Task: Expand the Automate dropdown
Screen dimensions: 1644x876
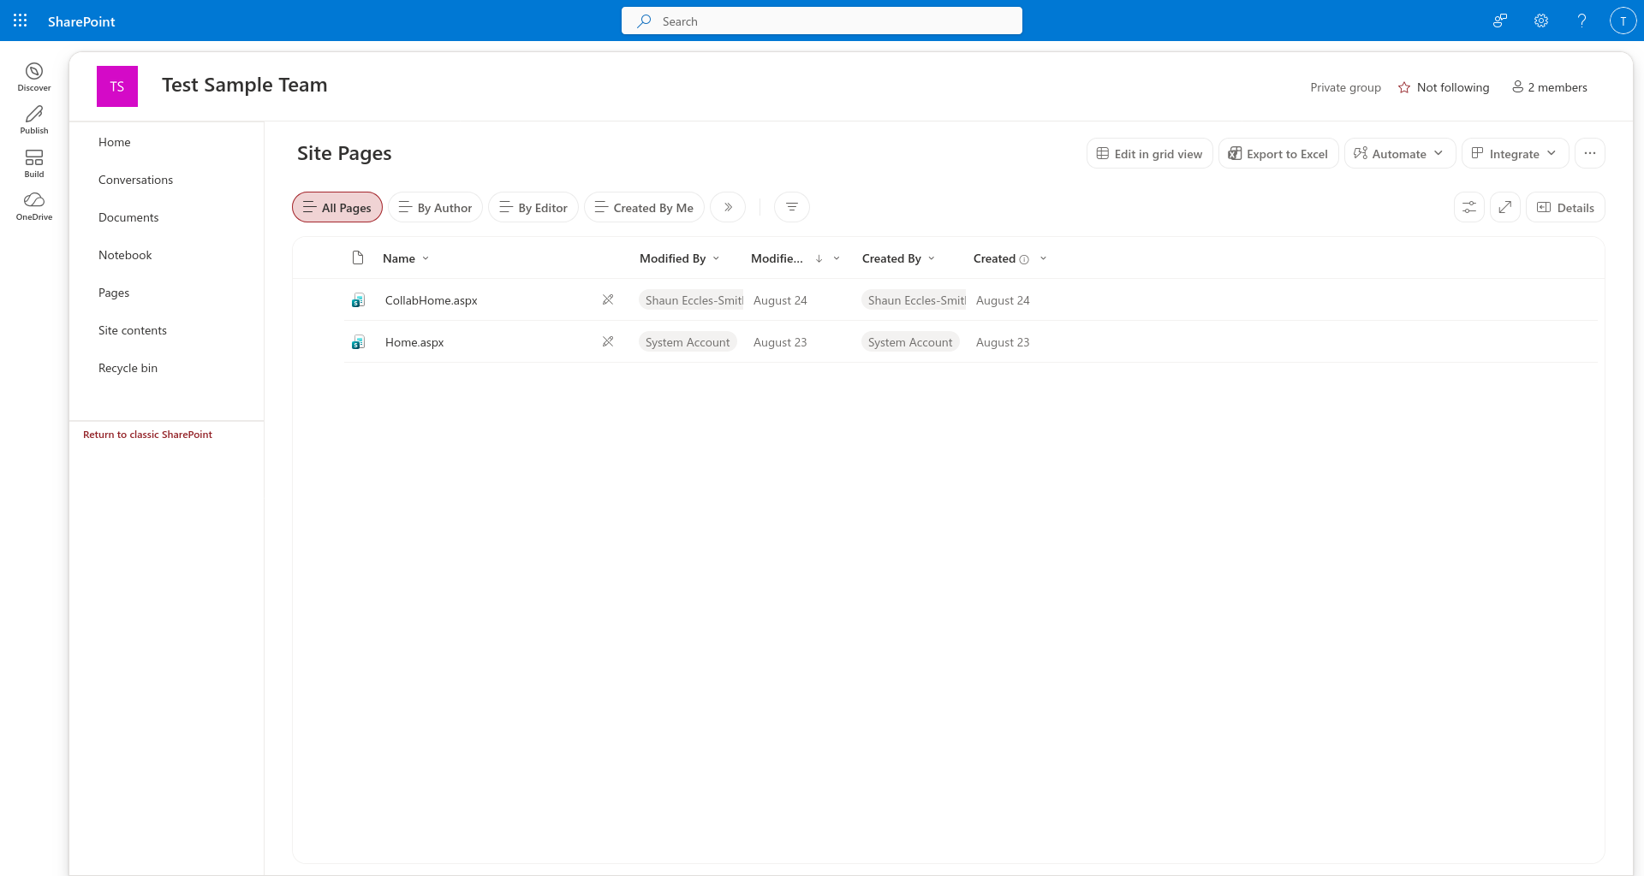Action: [x=1400, y=153]
